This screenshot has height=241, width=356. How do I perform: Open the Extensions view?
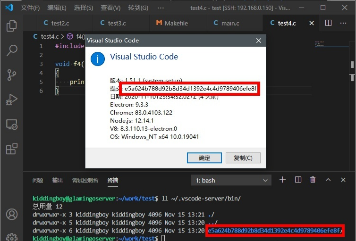[12, 149]
